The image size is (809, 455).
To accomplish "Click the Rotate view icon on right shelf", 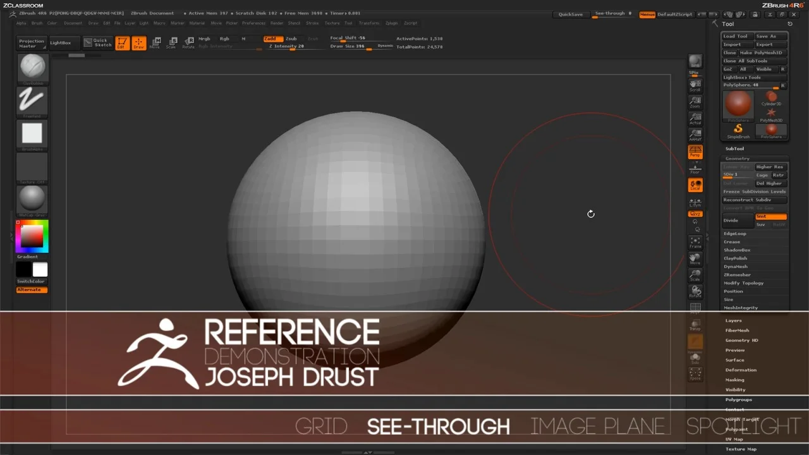I will click(695, 291).
